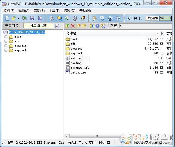Click the Open file folder icon

point(14,18)
